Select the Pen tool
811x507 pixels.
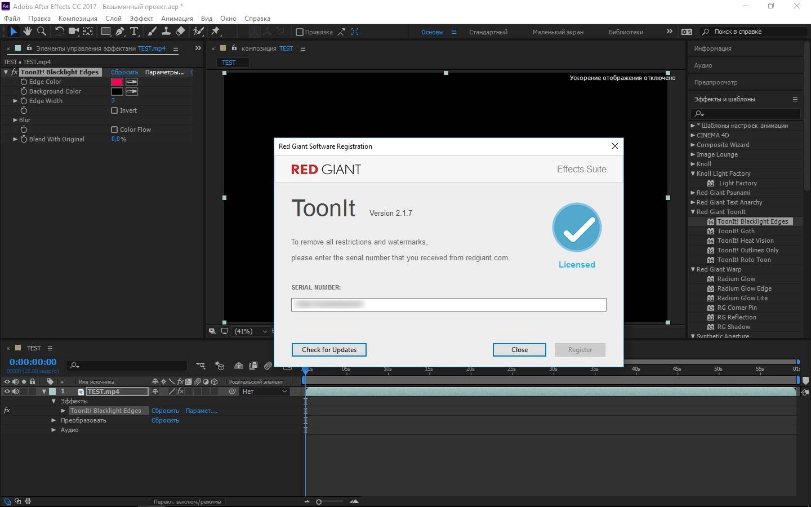[x=119, y=32]
